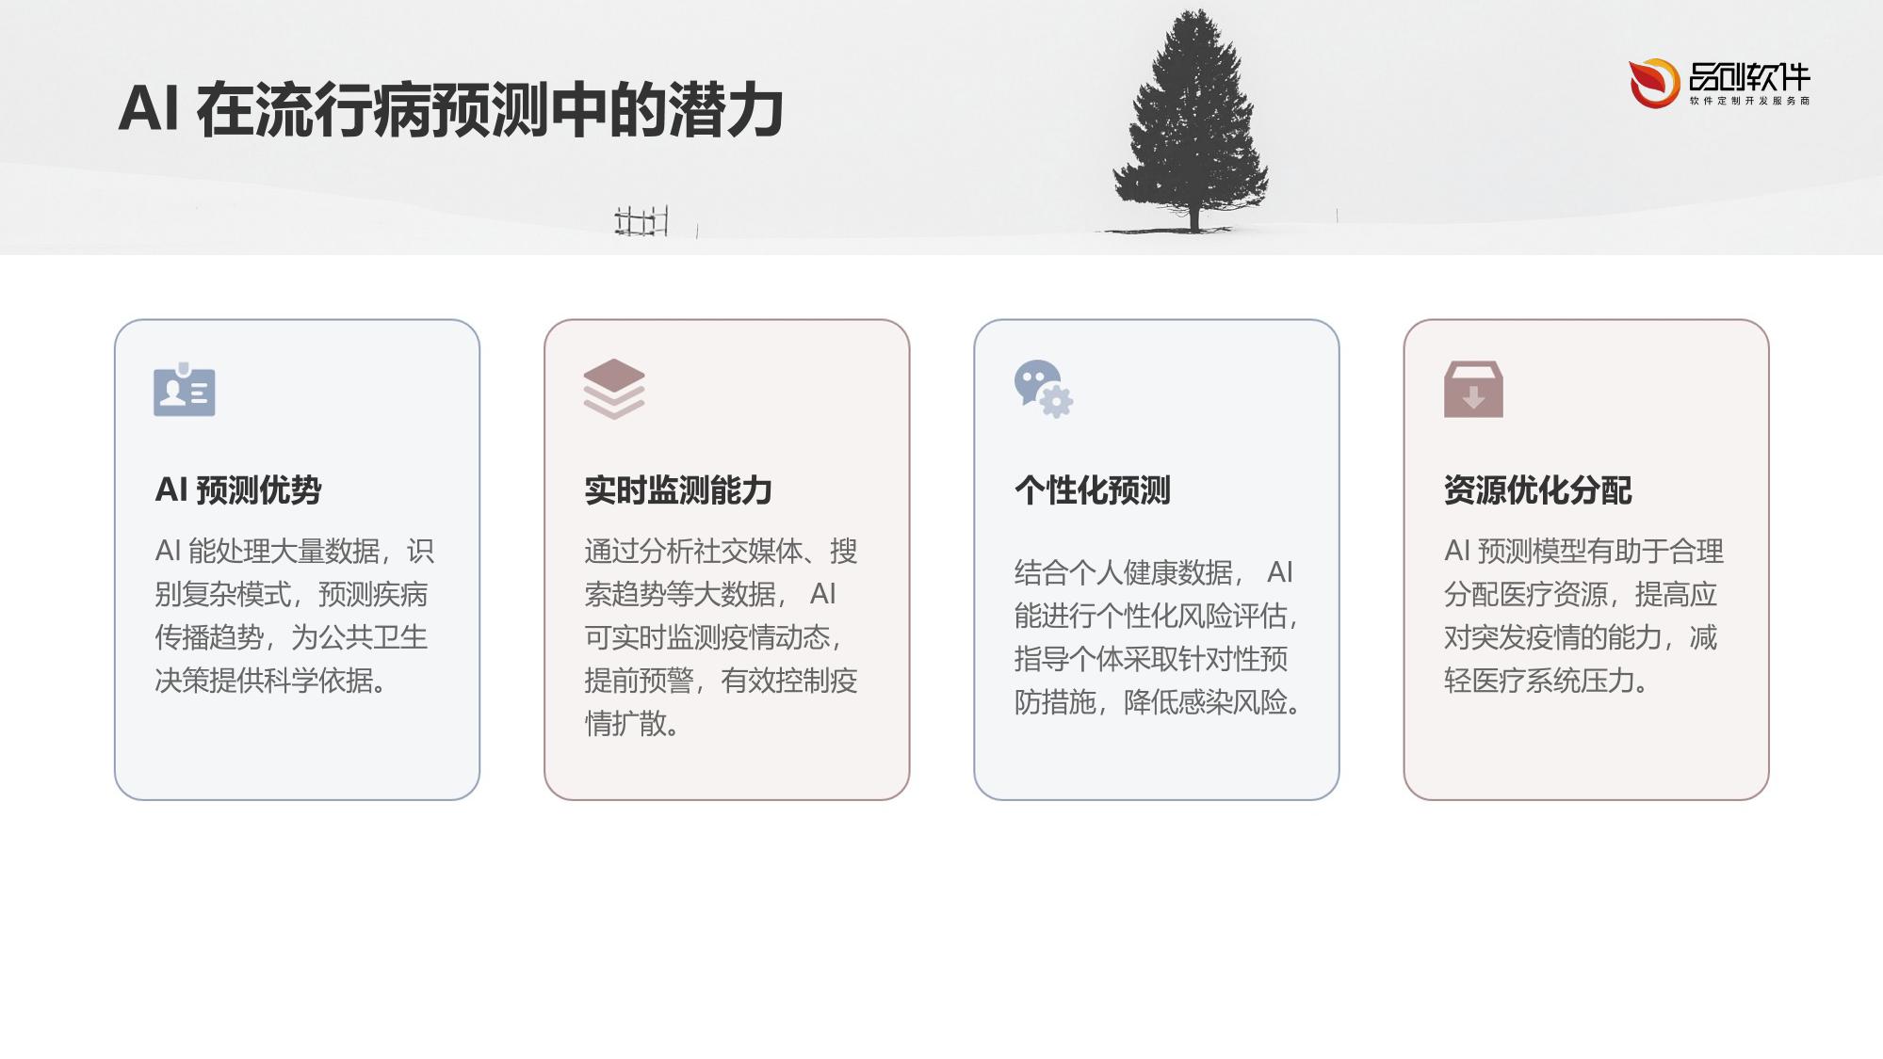1883x1059 pixels.
Task: Select the heading 实时监测能力
Action: [x=678, y=489]
